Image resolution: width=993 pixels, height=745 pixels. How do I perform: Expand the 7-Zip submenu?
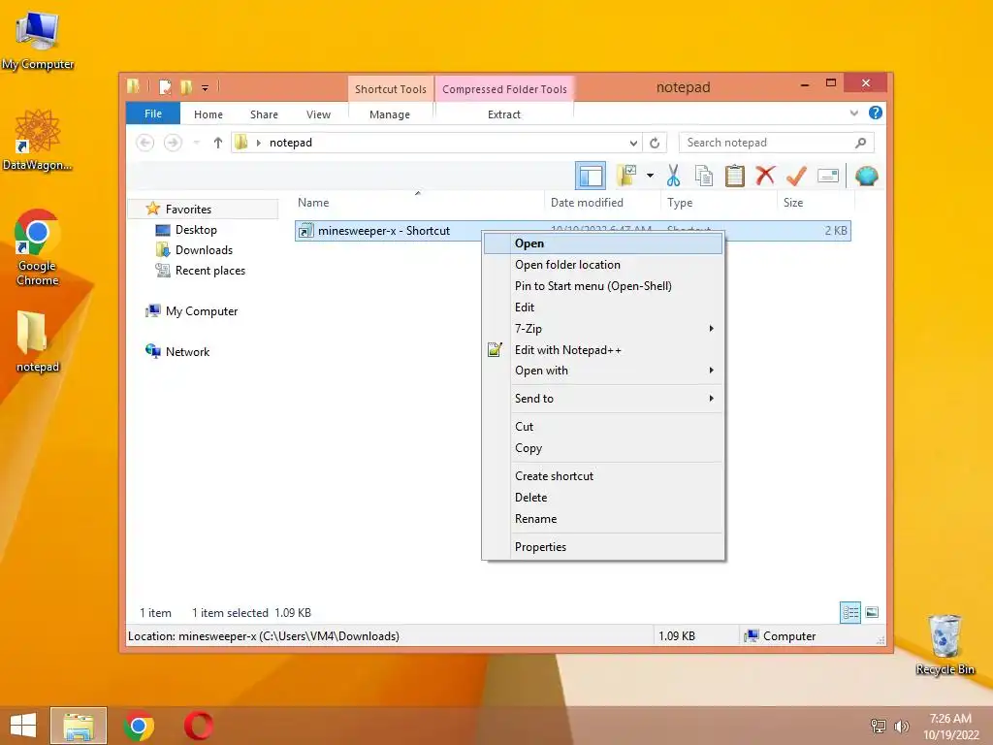[603, 328]
